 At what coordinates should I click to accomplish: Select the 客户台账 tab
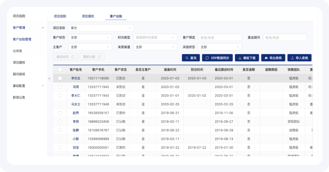click(116, 16)
